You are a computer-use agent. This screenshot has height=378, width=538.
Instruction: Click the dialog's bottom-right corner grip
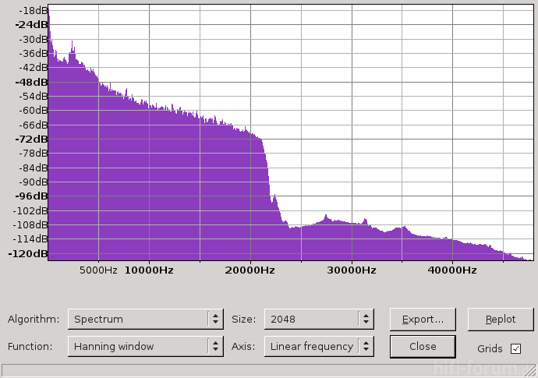tap(532, 372)
